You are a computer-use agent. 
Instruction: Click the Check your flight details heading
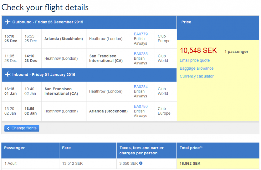(x=45, y=7)
